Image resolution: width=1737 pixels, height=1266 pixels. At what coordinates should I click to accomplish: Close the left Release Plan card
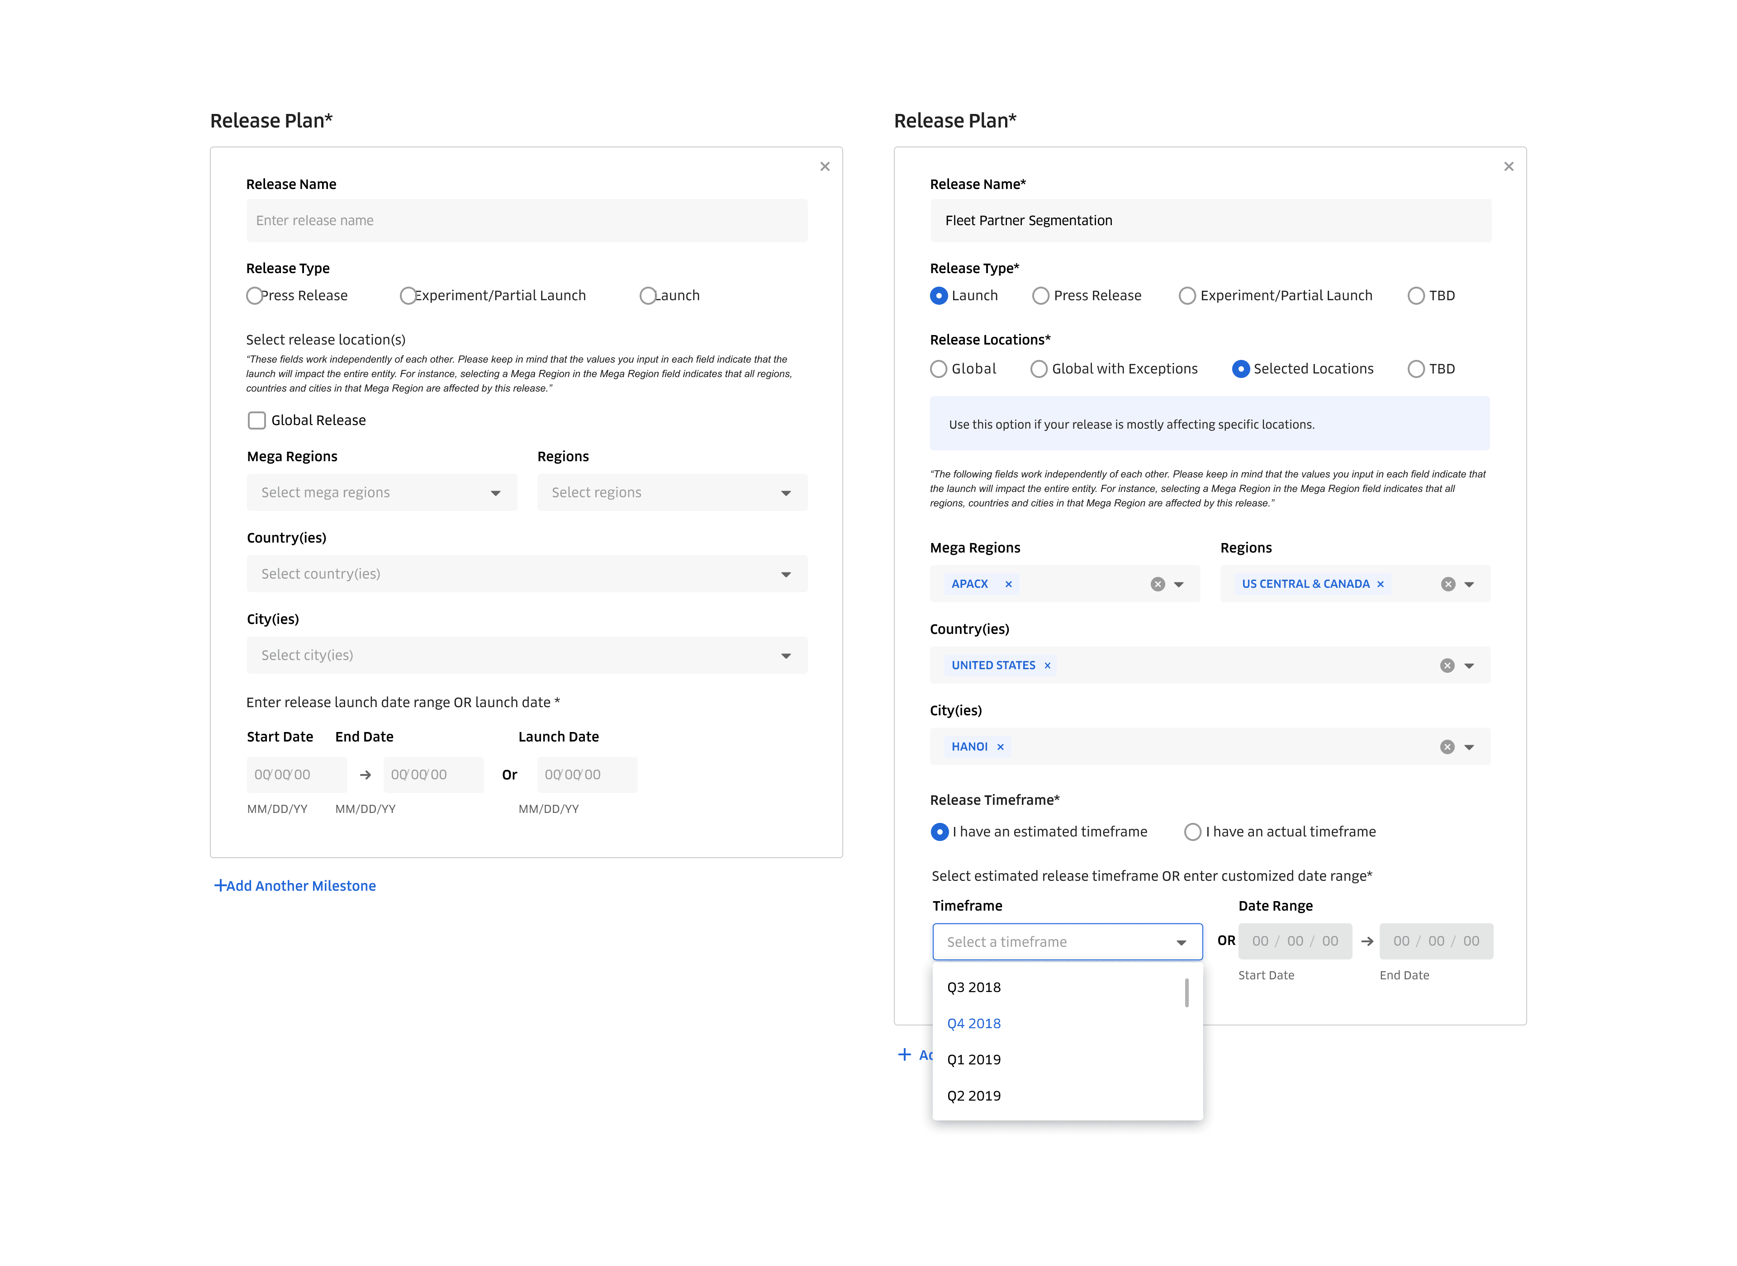click(x=825, y=166)
